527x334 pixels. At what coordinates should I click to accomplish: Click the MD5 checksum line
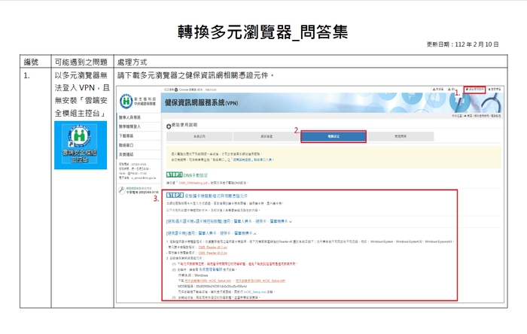[x=212, y=287]
